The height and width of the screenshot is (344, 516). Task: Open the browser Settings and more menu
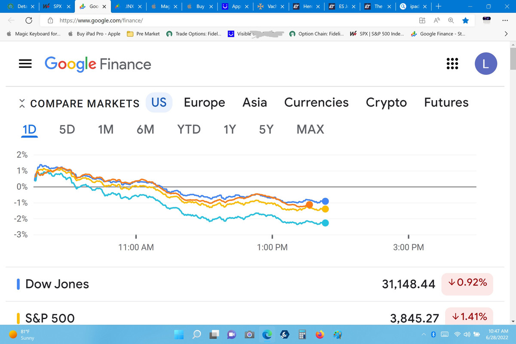[x=505, y=20]
